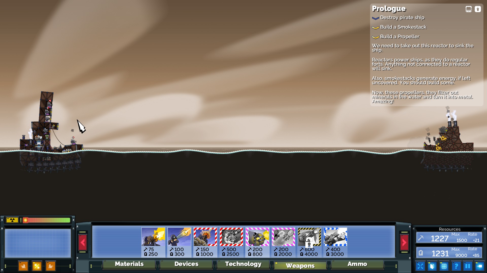The height and width of the screenshot is (273, 487).
Task: Choose the mortar weapon costing 150 metal
Action: [x=205, y=242]
